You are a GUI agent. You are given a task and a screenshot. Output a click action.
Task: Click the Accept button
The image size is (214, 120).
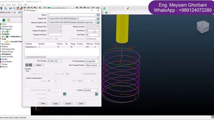point(68,103)
